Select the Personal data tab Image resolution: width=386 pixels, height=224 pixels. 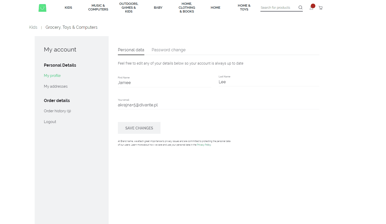tap(131, 50)
